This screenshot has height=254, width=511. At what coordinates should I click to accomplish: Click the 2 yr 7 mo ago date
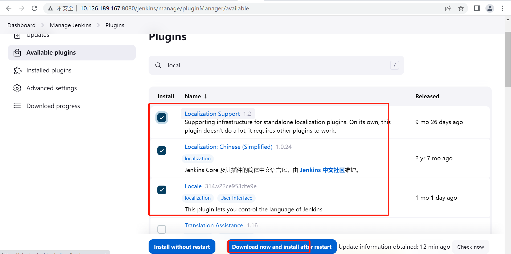[x=434, y=158]
